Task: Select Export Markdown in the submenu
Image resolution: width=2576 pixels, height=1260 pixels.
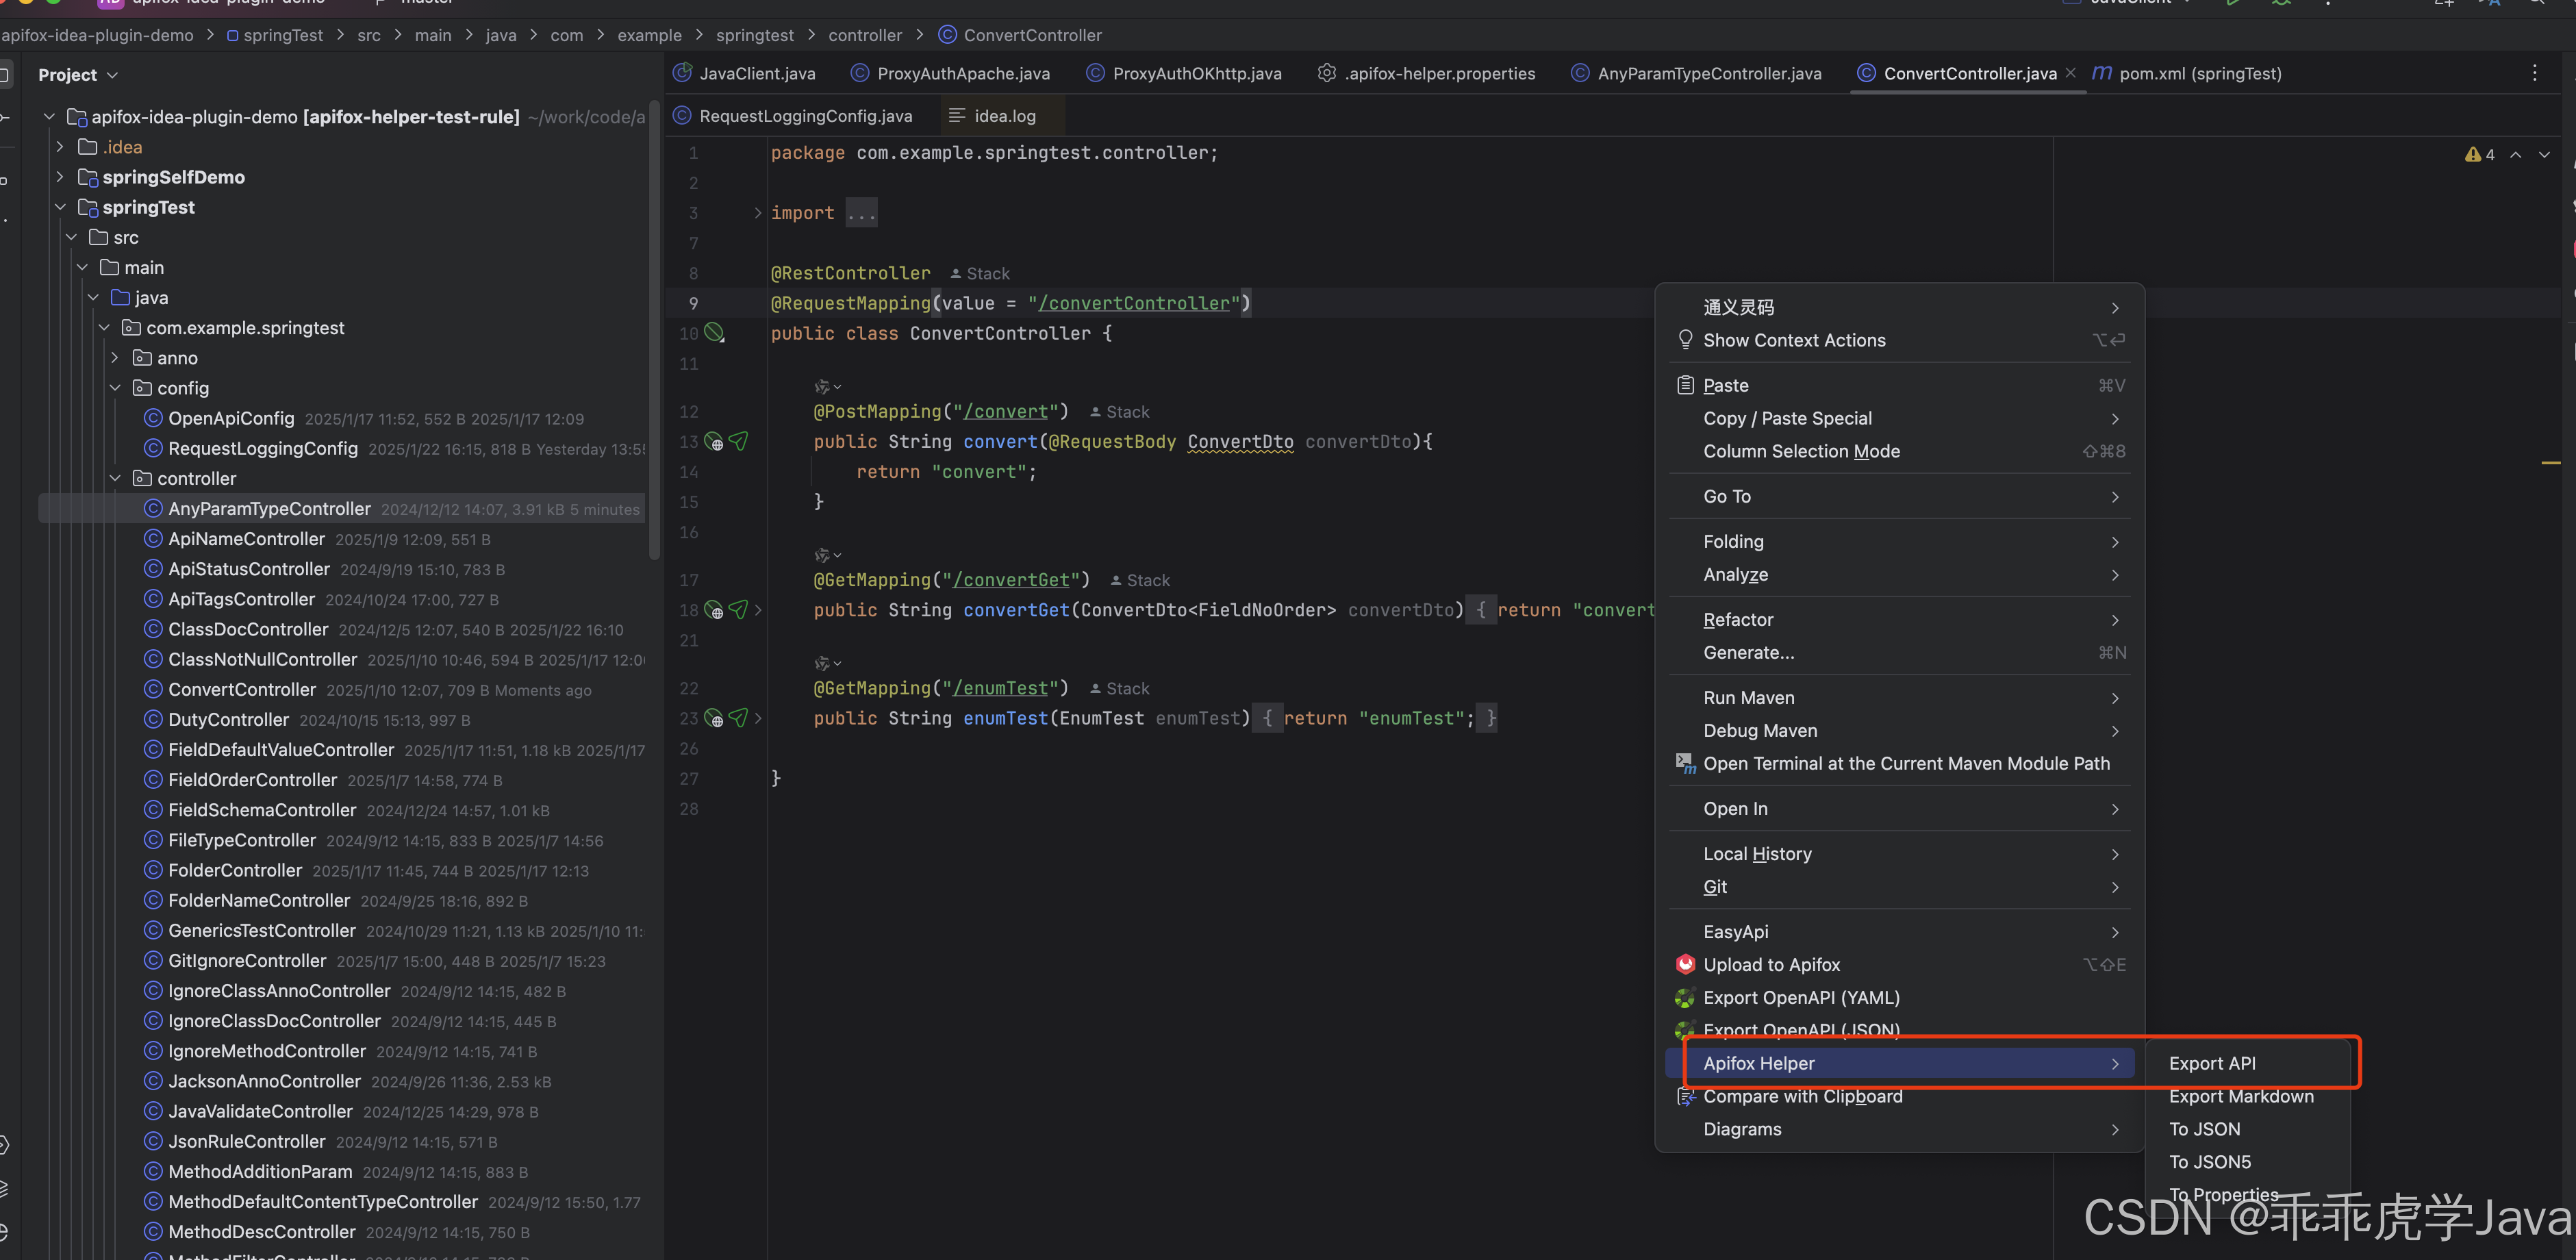Action: 2240,1096
